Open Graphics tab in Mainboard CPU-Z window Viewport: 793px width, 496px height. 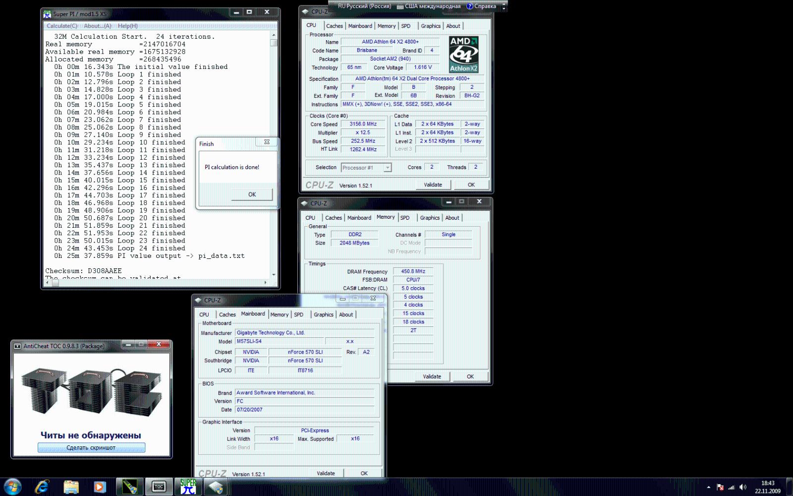[324, 314]
